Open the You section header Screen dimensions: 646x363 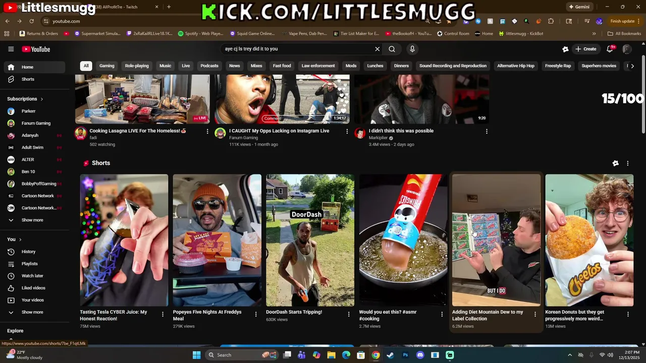(x=14, y=239)
